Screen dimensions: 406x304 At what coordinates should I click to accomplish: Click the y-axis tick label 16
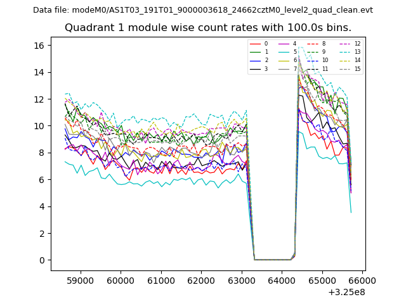[38, 46]
